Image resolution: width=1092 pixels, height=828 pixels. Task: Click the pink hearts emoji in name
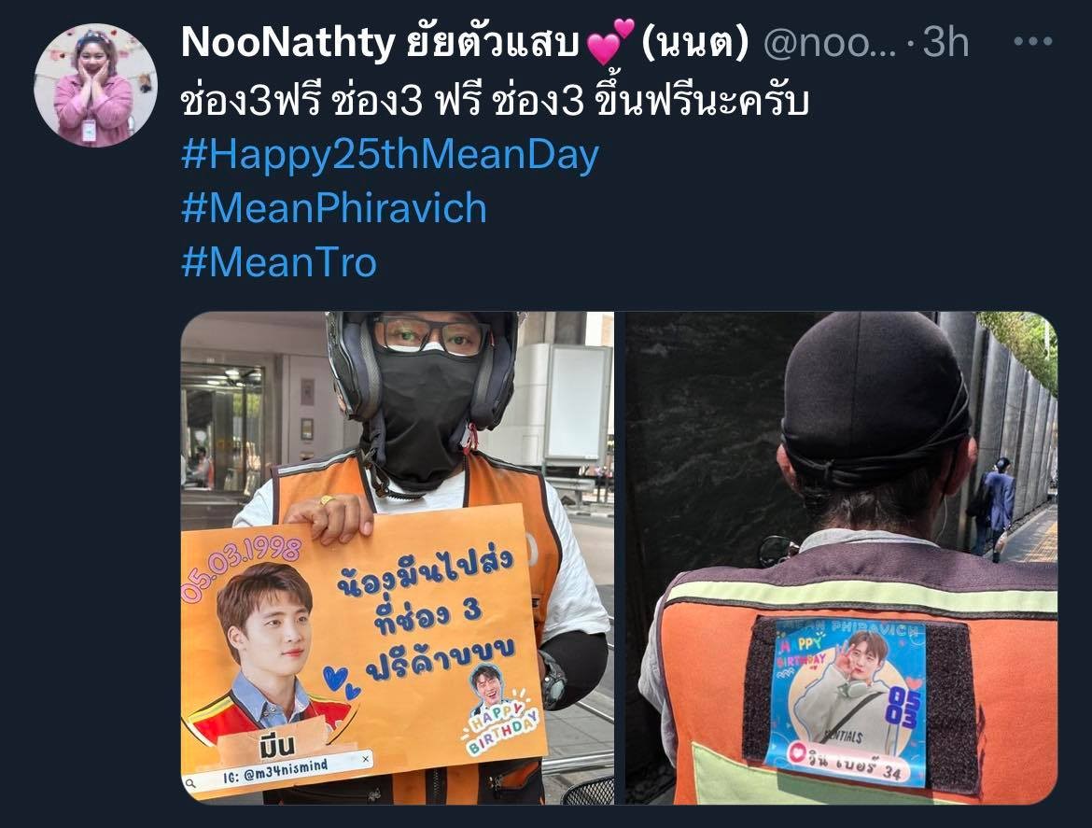[610, 42]
